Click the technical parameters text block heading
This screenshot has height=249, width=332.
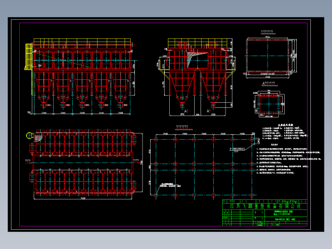tap(285, 125)
